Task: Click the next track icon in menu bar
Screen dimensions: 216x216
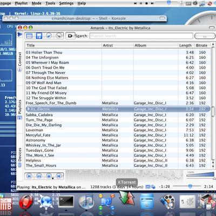Action: coord(152,3)
